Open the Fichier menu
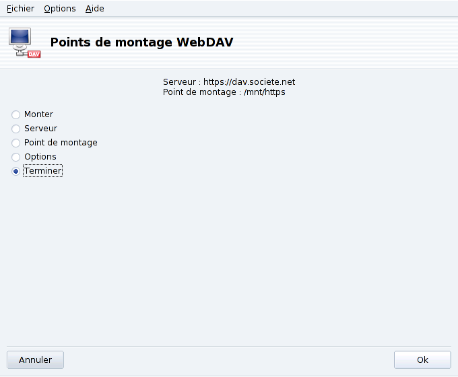Screen dimensions: 458x377 pyautogui.click(x=20, y=9)
